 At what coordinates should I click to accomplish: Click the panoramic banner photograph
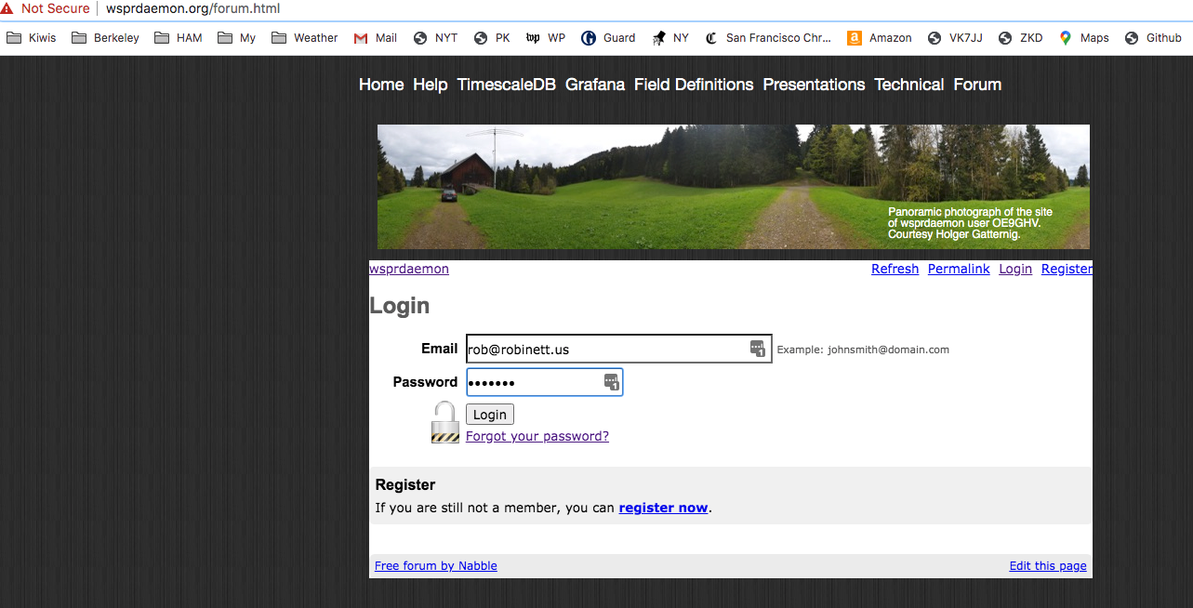[651, 186]
